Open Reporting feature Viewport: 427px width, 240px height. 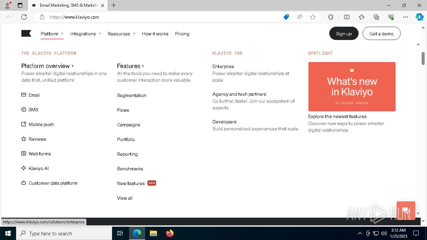click(127, 154)
